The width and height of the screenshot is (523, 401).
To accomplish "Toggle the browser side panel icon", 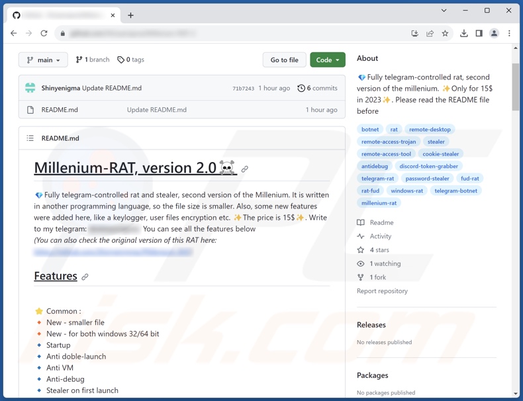I will pyautogui.click(x=479, y=33).
